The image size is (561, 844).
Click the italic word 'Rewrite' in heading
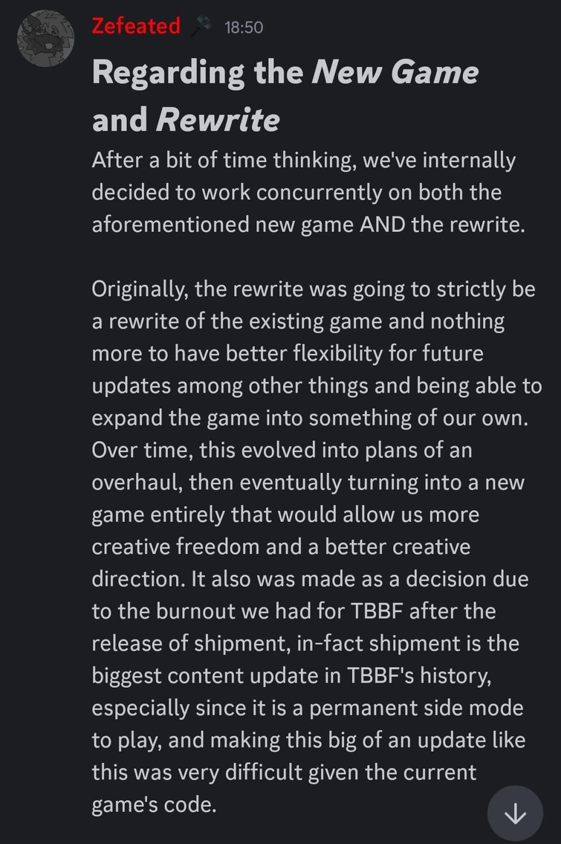click(x=218, y=119)
